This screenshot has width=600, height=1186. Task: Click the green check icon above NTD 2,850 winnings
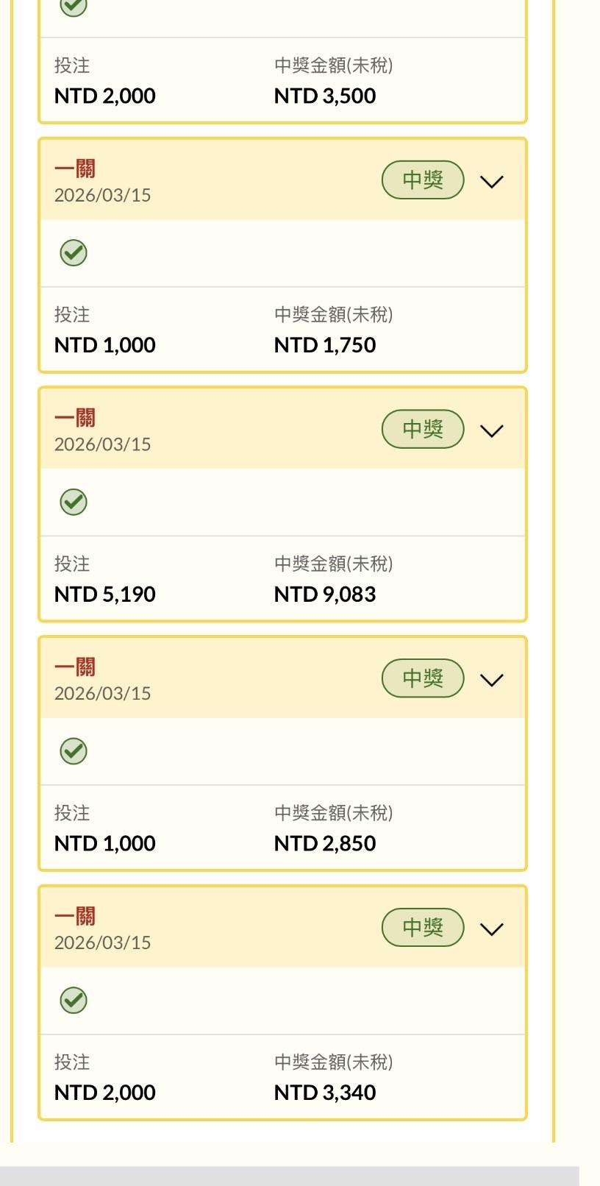[74, 751]
